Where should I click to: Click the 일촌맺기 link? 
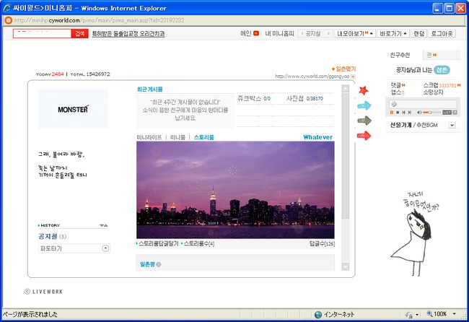tap(343, 69)
